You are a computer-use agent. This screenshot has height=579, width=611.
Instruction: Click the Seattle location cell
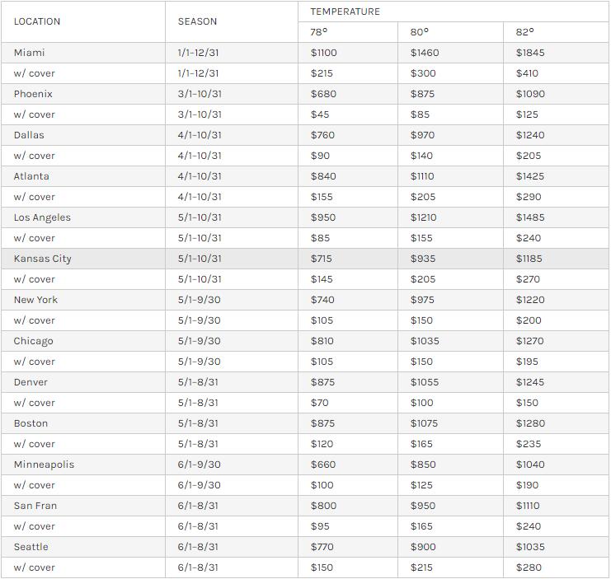(x=31, y=547)
